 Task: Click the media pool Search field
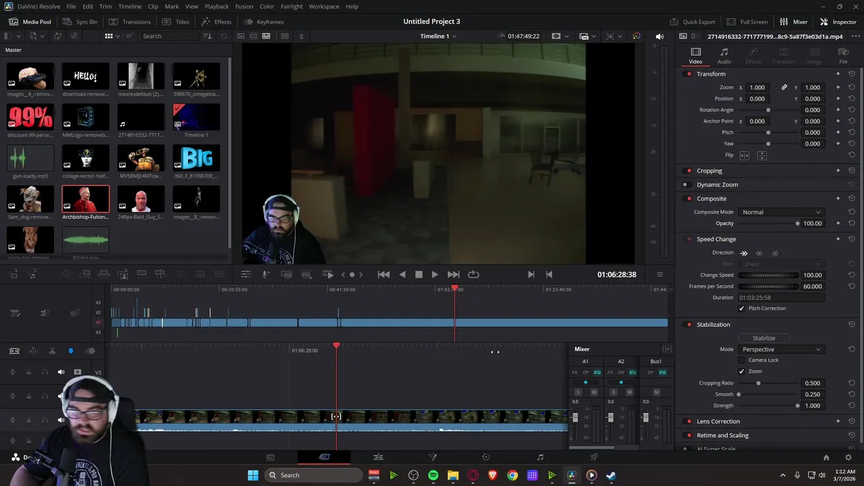pos(169,36)
